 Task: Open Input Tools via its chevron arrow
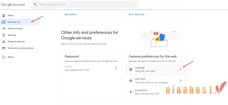coord(180,81)
